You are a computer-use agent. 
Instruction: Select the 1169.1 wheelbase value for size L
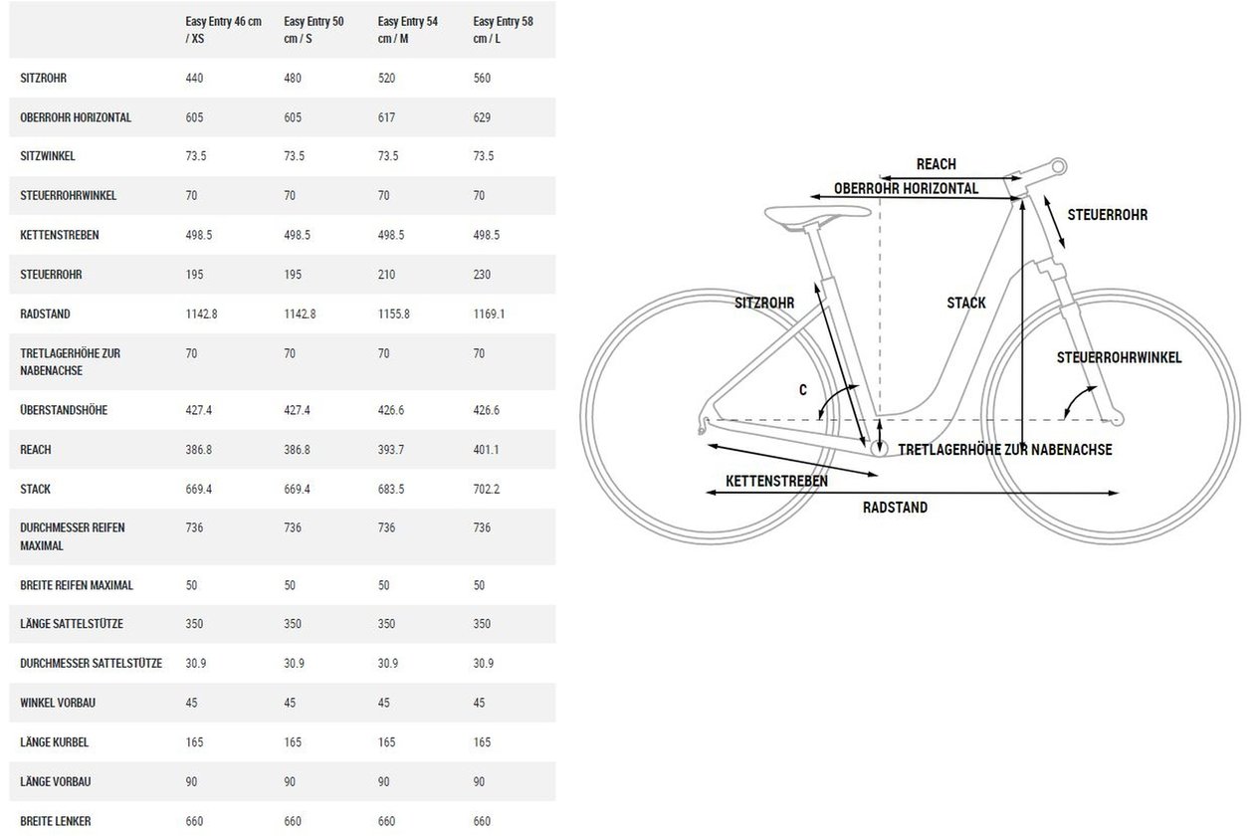[x=491, y=313]
